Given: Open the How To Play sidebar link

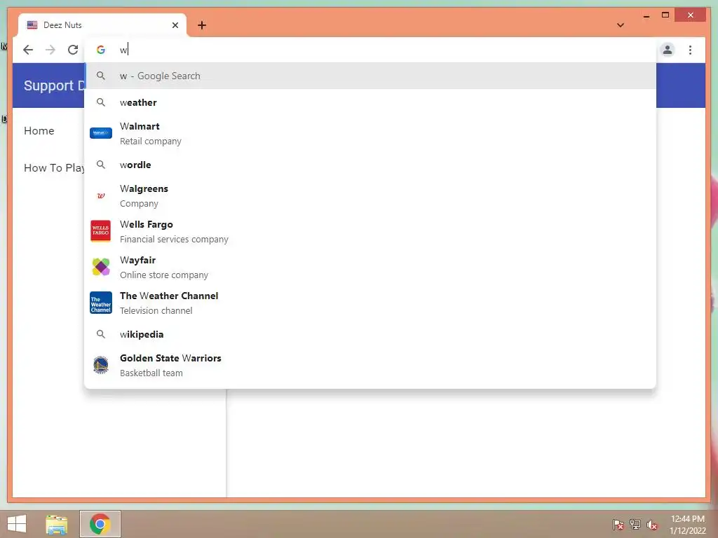Looking at the screenshot, I should (x=54, y=168).
